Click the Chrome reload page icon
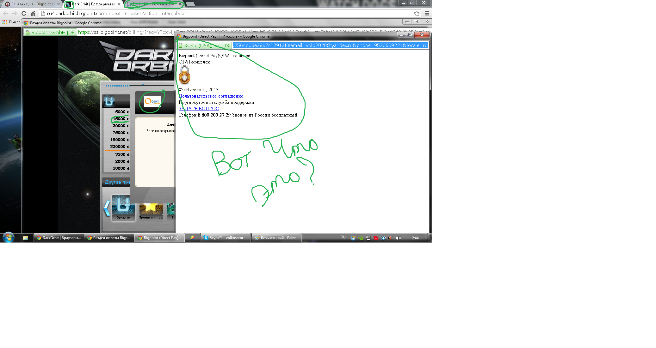 pos(24,14)
